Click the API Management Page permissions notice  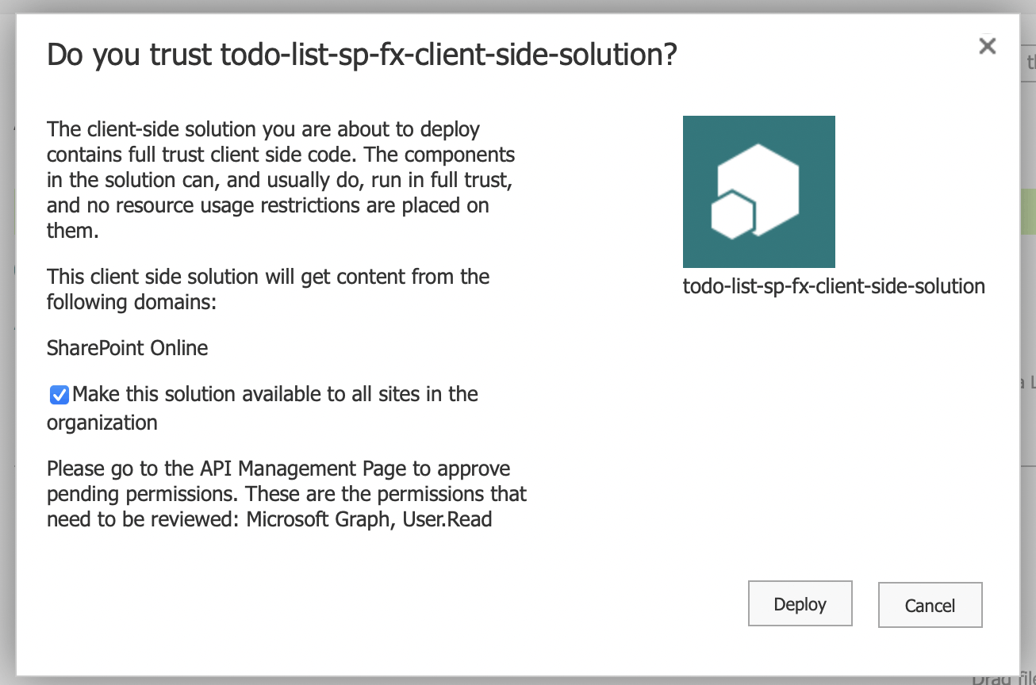286,494
